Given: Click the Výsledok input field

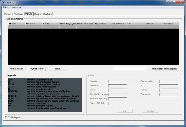Looking at the screenshot, I should pyautogui.click(x=117, y=86).
